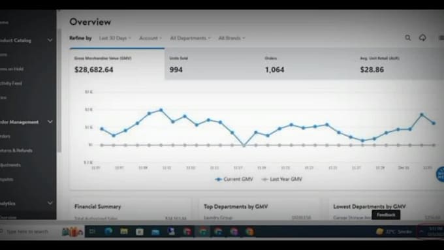Viewport: 444px width, 250px height.
Task: Open File Explorer from the taskbar
Action: click(124, 232)
